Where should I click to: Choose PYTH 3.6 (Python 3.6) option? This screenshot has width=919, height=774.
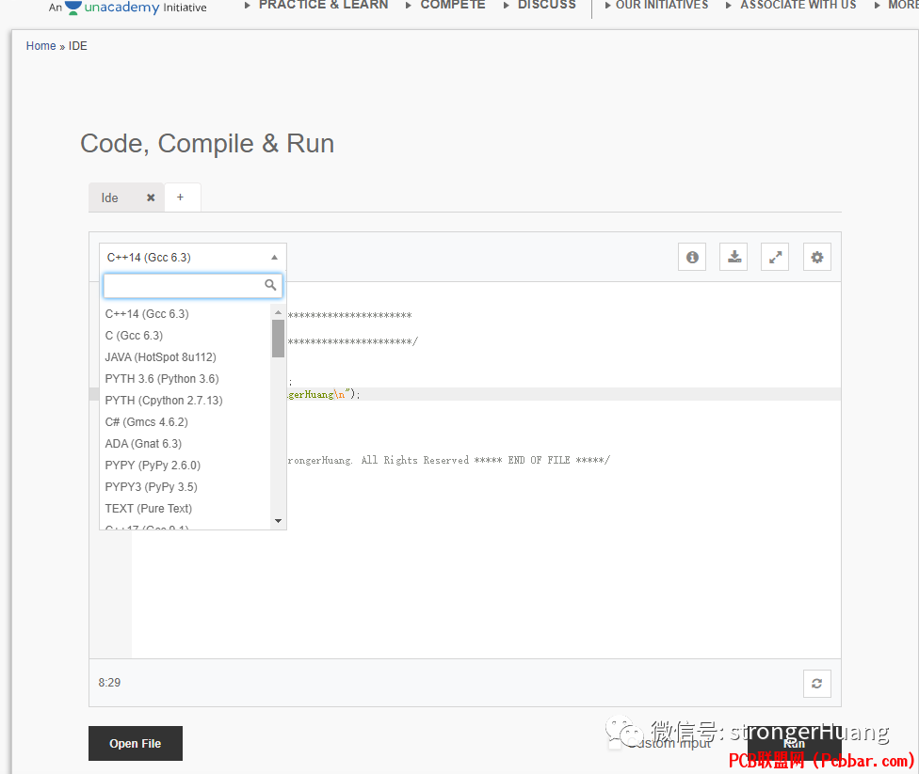pyautogui.click(x=185, y=379)
